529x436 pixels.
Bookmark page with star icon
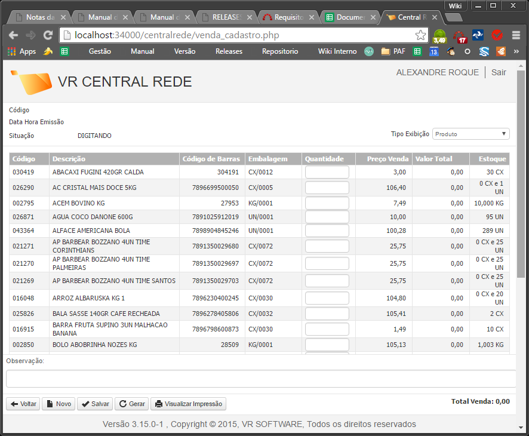tap(420, 35)
